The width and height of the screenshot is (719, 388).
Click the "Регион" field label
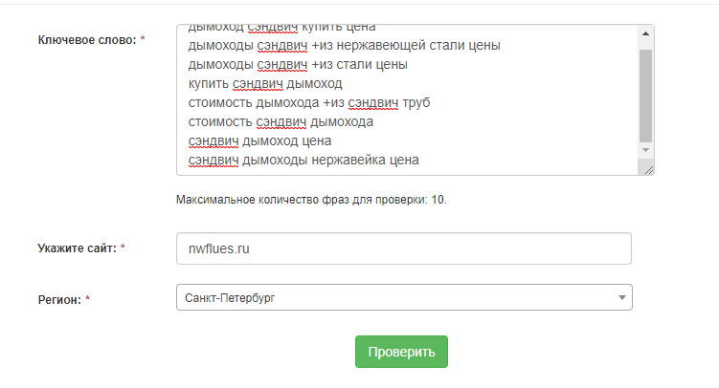(59, 299)
